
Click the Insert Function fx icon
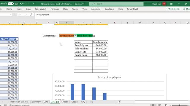tap(31, 15)
